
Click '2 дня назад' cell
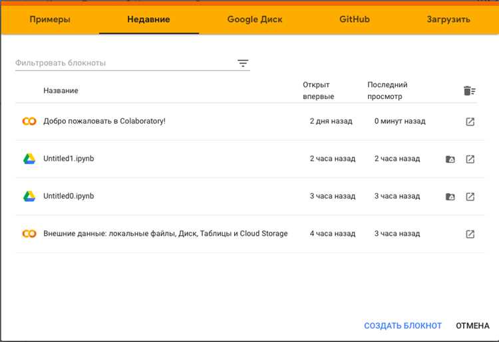point(331,121)
